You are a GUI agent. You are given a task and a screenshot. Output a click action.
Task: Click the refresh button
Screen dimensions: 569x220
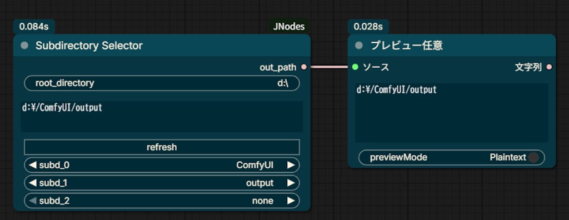162,147
